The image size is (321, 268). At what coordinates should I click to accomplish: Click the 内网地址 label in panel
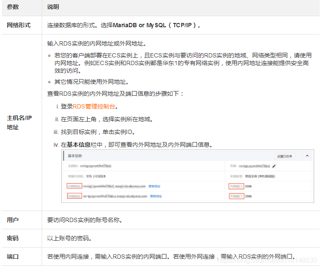tap(74, 186)
